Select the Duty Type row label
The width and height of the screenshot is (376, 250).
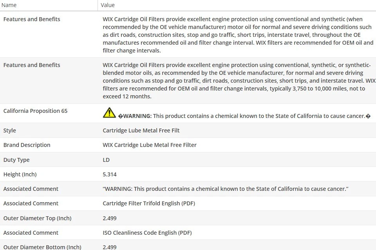click(x=16, y=160)
